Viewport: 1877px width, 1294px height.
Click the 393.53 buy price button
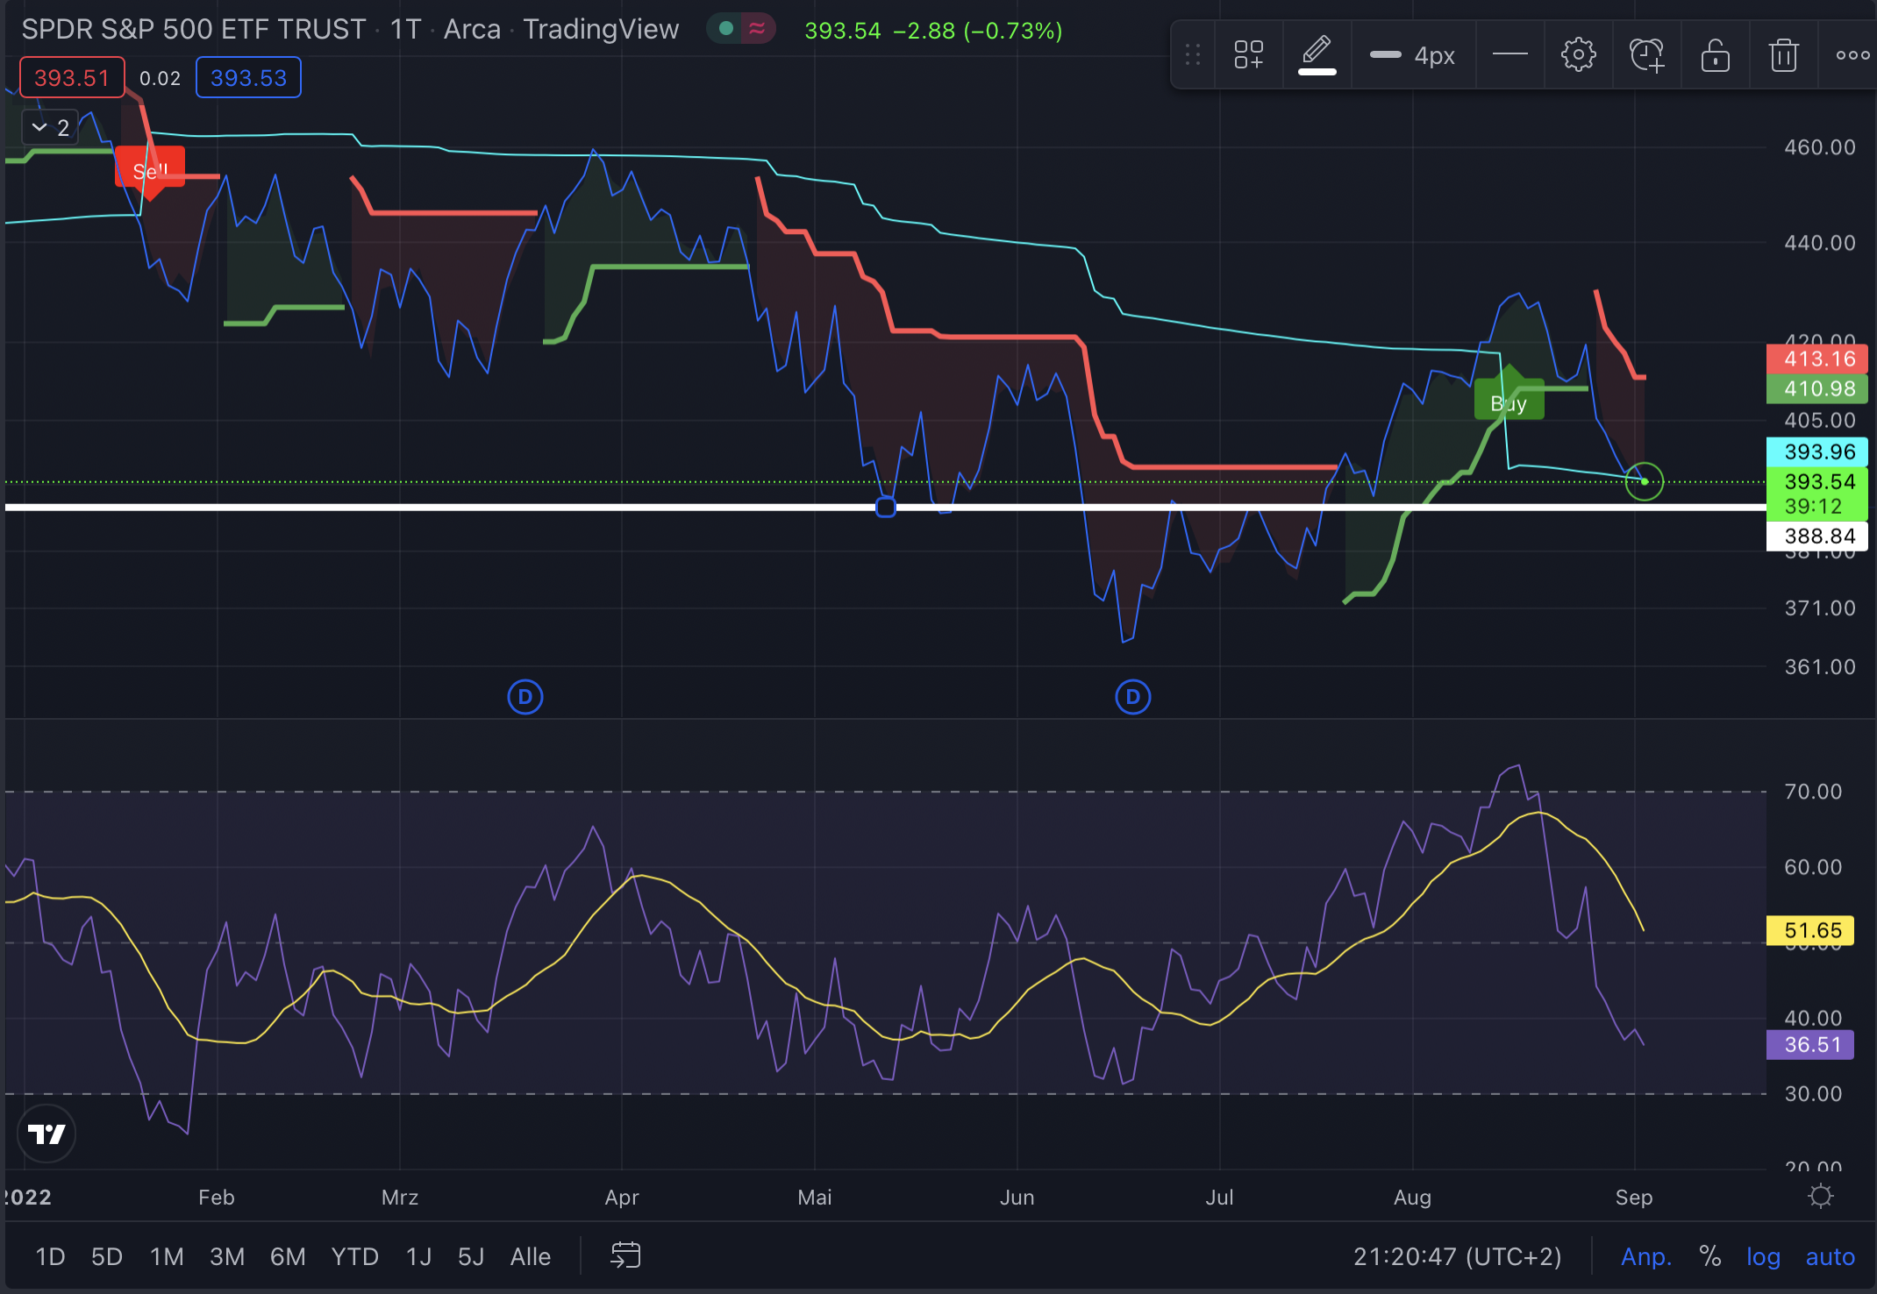(x=248, y=78)
